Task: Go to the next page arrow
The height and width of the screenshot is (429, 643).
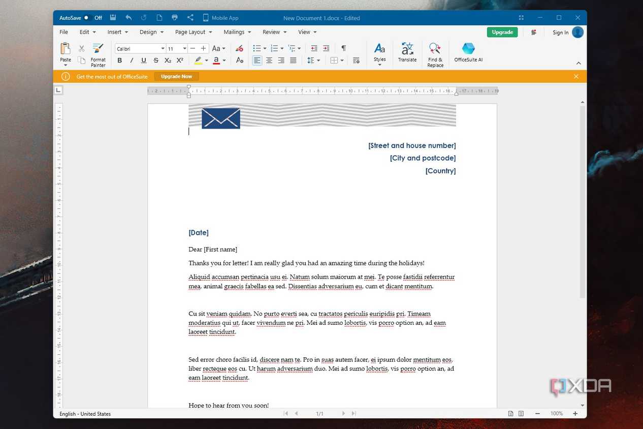Action: (x=343, y=413)
